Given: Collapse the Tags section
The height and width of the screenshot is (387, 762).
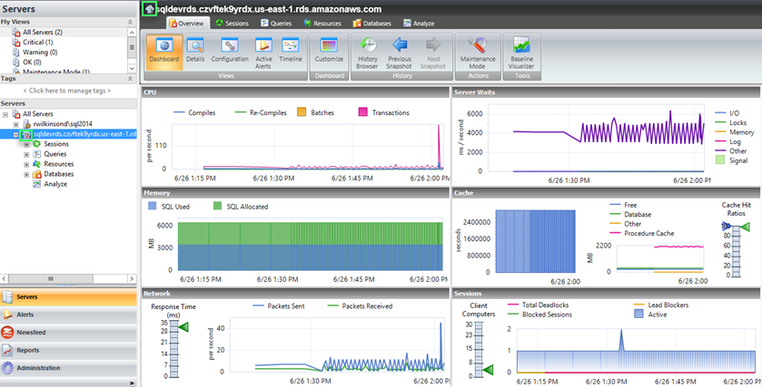Looking at the screenshot, I should [x=130, y=79].
